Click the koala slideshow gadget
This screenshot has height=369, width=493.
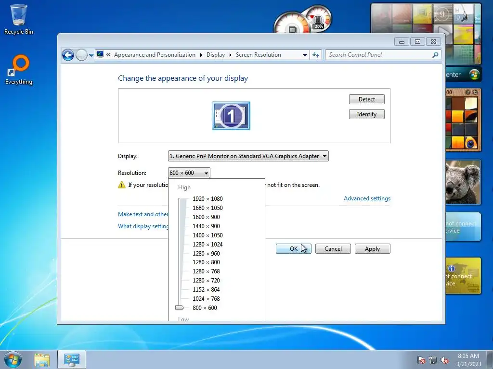463,182
